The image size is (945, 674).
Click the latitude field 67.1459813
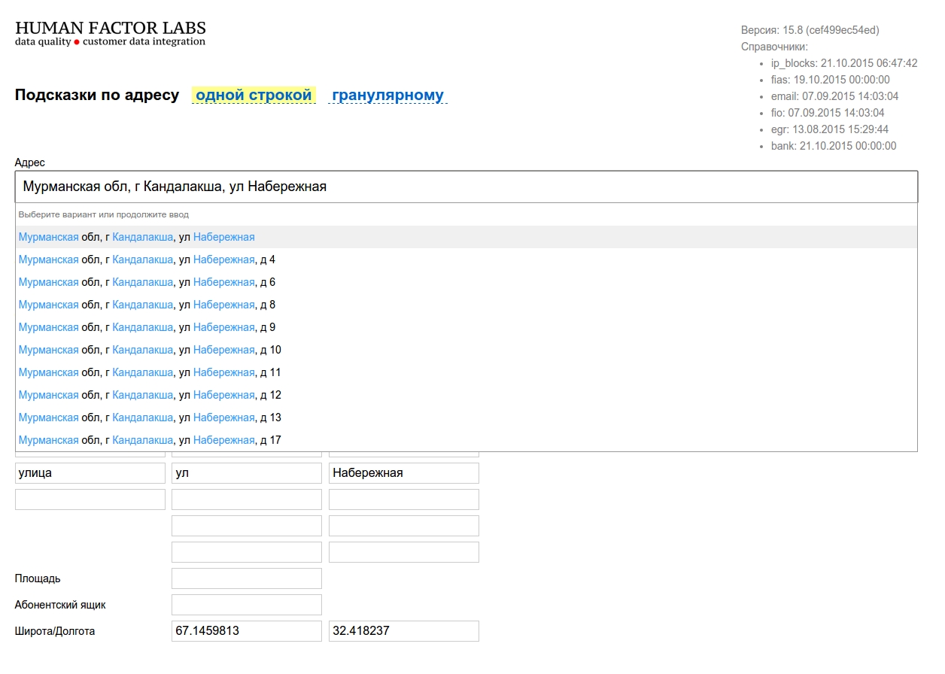click(246, 631)
